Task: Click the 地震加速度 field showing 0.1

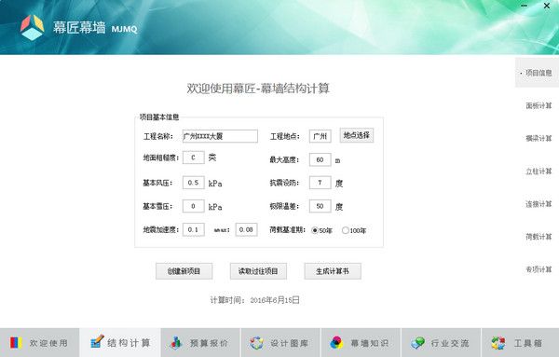Action: coord(193,229)
